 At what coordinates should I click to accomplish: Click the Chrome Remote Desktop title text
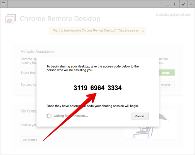click(60, 19)
